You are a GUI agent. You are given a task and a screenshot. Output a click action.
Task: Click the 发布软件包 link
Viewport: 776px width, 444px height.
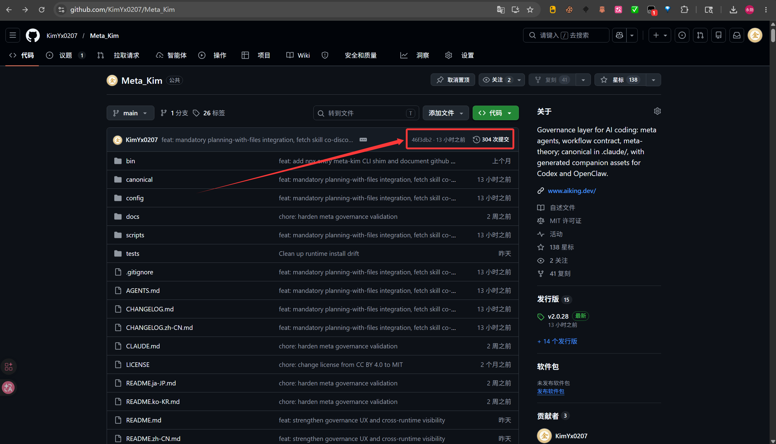coord(551,391)
